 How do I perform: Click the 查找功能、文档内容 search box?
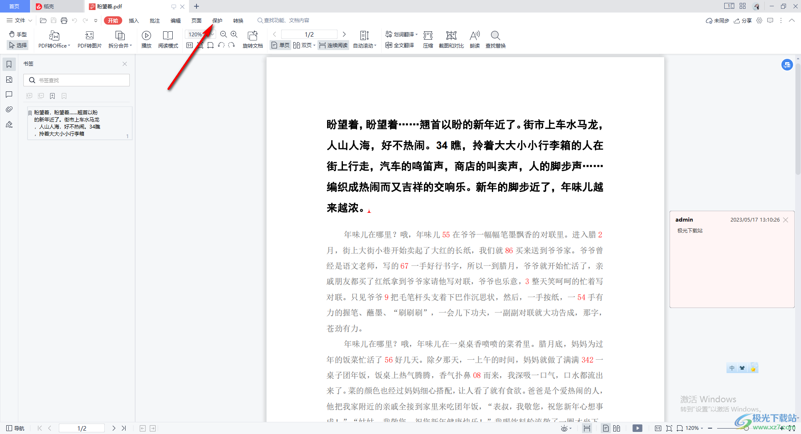tap(284, 20)
